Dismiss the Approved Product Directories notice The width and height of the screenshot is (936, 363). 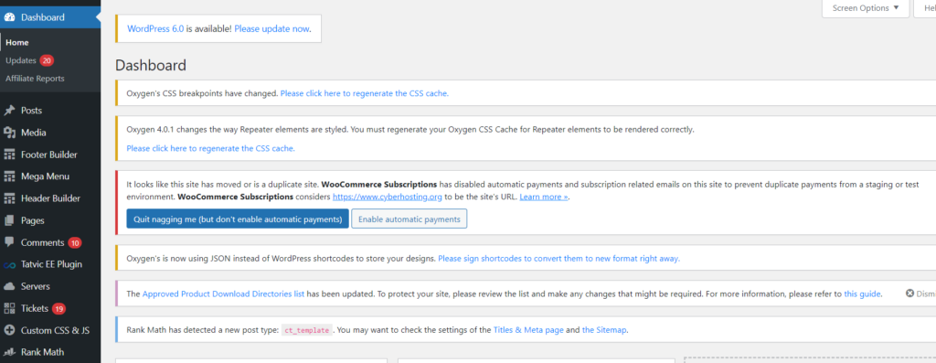tap(920, 294)
